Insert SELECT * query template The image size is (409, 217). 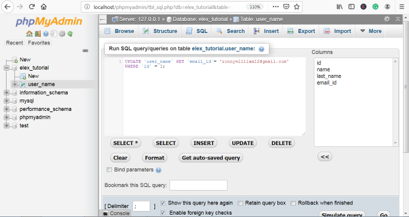tap(126, 143)
